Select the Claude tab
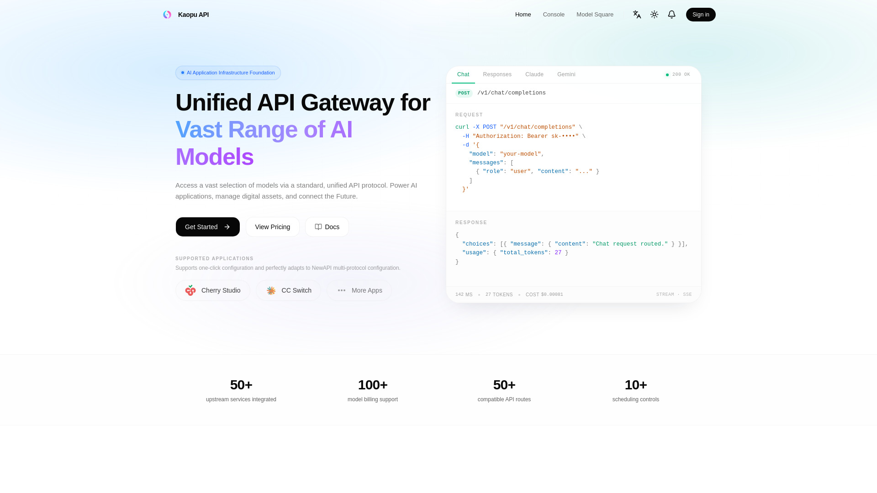The width and height of the screenshot is (877, 493). pyautogui.click(x=534, y=74)
